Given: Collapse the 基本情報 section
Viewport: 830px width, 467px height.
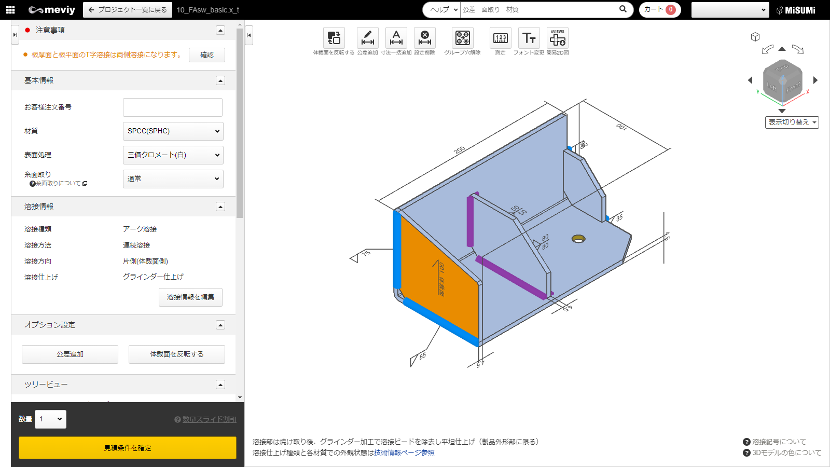Looking at the screenshot, I should pyautogui.click(x=220, y=80).
